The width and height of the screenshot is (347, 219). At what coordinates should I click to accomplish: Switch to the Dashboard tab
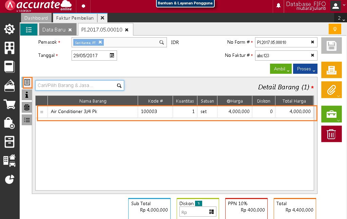[x=36, y=18]
